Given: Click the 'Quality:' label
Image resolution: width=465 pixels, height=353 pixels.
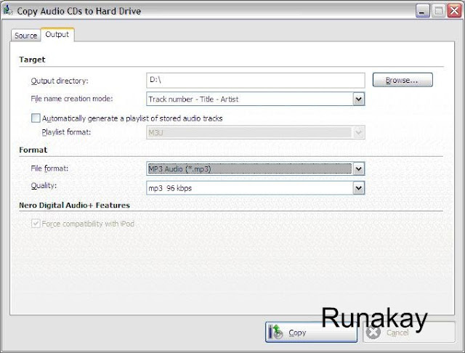Looking at the screenshot, I should [x=44, y=186].
